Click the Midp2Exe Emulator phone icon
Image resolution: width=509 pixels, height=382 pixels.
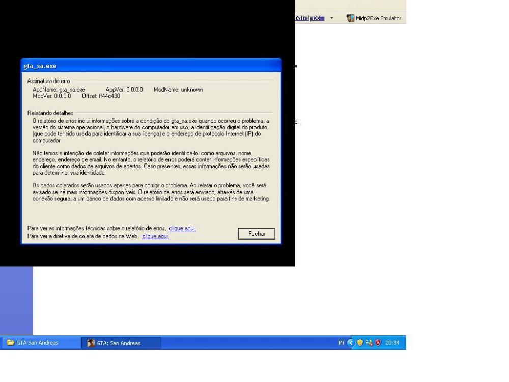tap(350, 18)
